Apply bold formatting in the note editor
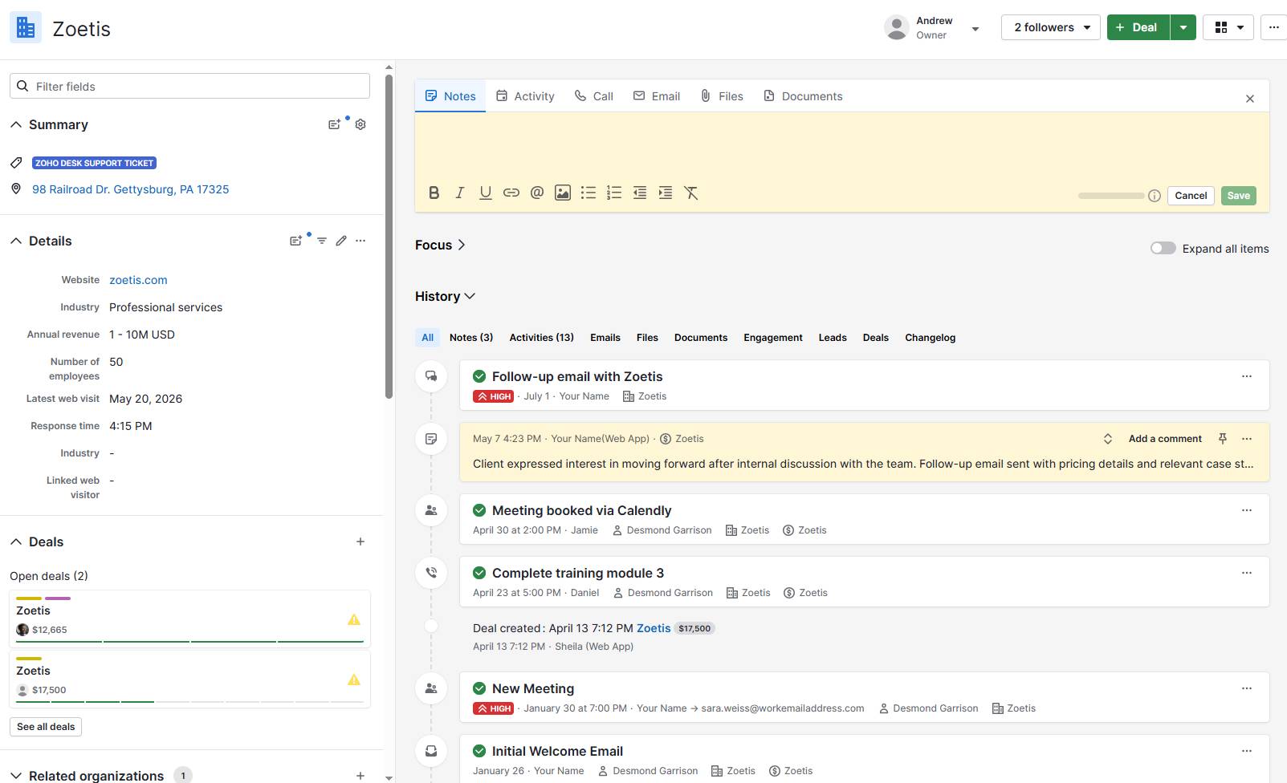 click(434, 193)
